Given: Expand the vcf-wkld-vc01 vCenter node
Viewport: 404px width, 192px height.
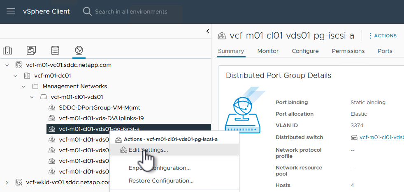Looking at the screenshot, I should [x=7, y=183].
